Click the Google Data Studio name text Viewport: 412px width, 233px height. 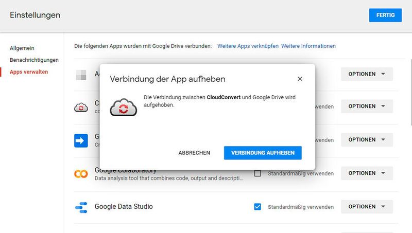(x=124, y=206)
